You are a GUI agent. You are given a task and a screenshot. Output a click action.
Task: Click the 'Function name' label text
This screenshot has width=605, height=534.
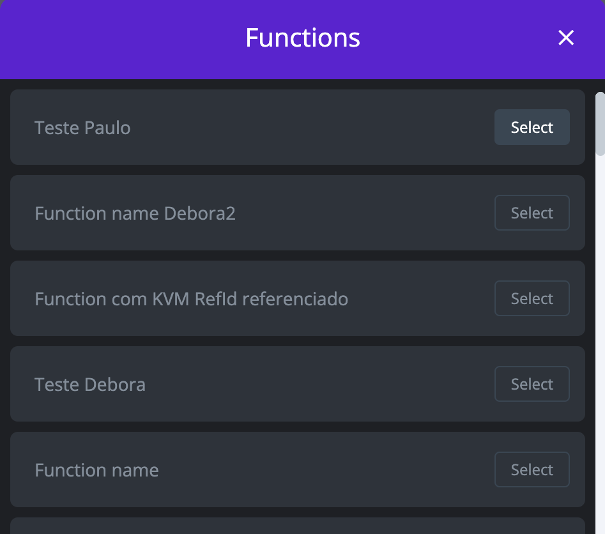click(96, 470)
